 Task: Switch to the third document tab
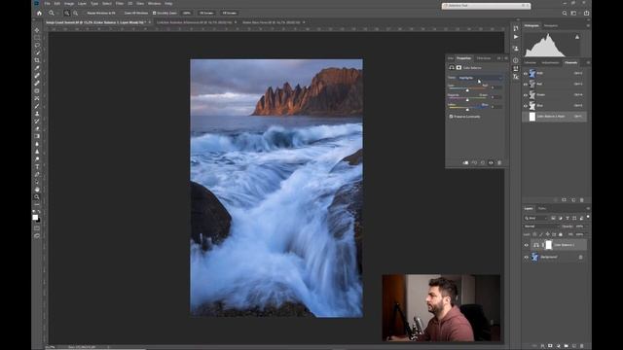point(271,22)
